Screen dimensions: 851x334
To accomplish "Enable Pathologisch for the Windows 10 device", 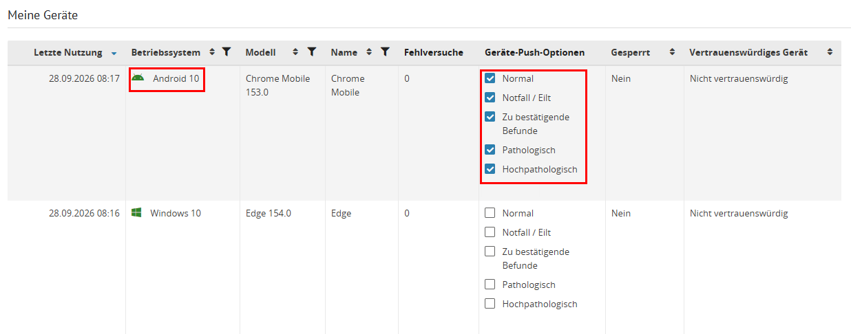I will click(x=490, y=285).
